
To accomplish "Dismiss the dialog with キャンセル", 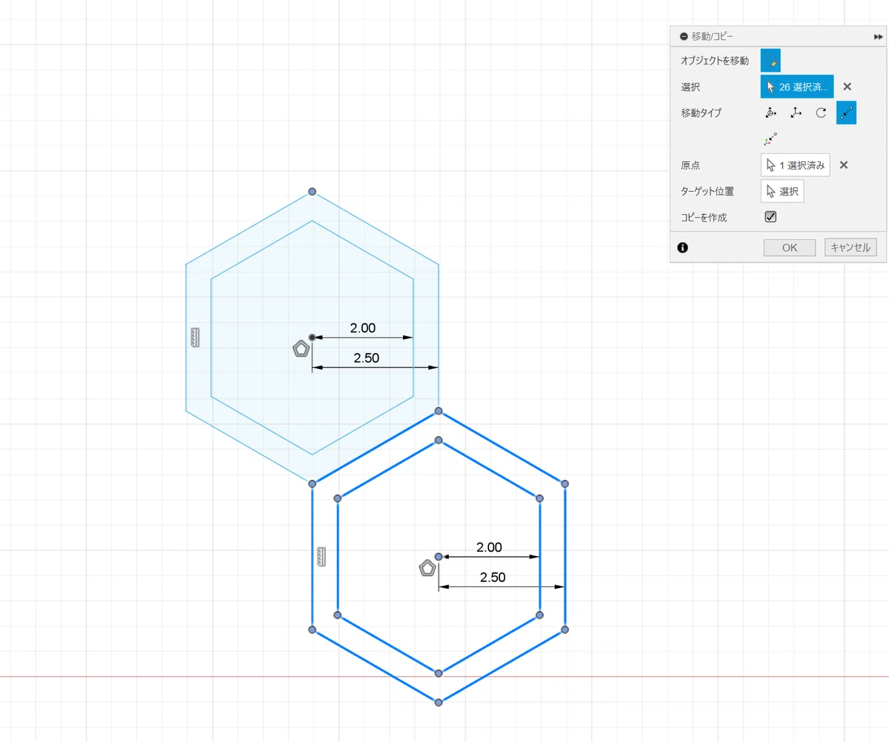I will point(850,247).
